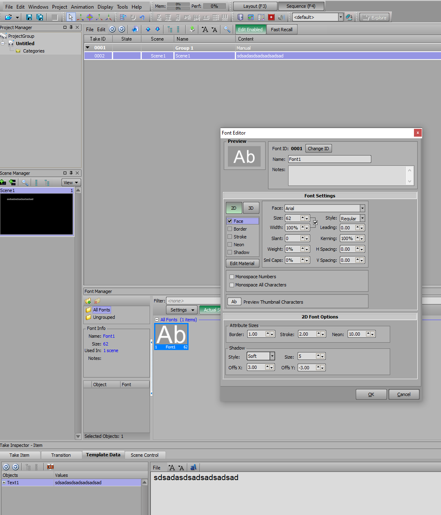
Task: Open the font Style dropdown
Action: 362,218
